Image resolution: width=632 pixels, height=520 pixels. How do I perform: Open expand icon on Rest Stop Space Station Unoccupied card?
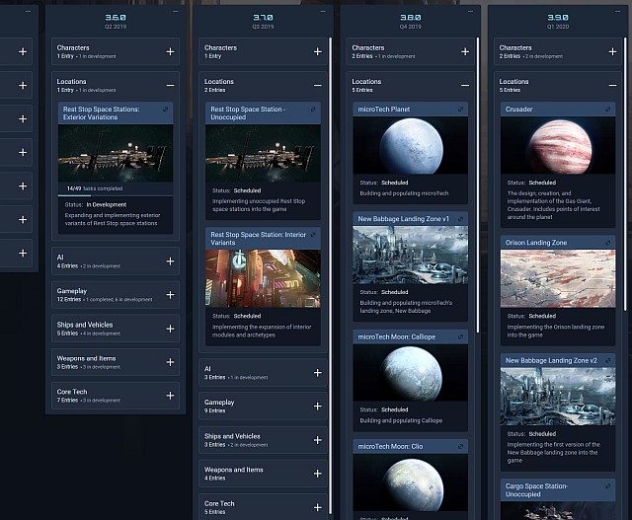coord(313,110)
